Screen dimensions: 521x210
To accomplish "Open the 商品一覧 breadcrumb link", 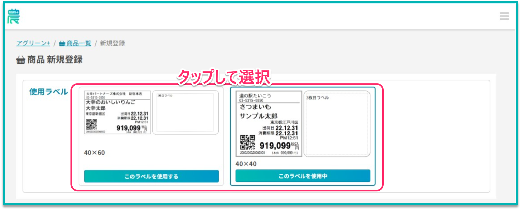I will 79,43.
